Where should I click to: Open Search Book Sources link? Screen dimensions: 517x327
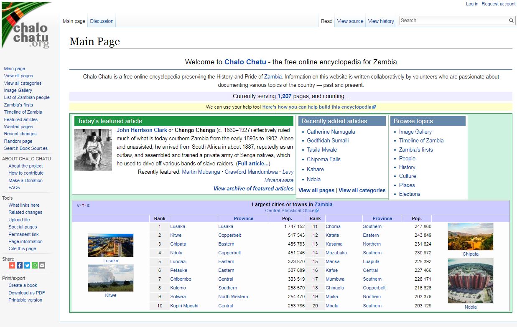26,148
